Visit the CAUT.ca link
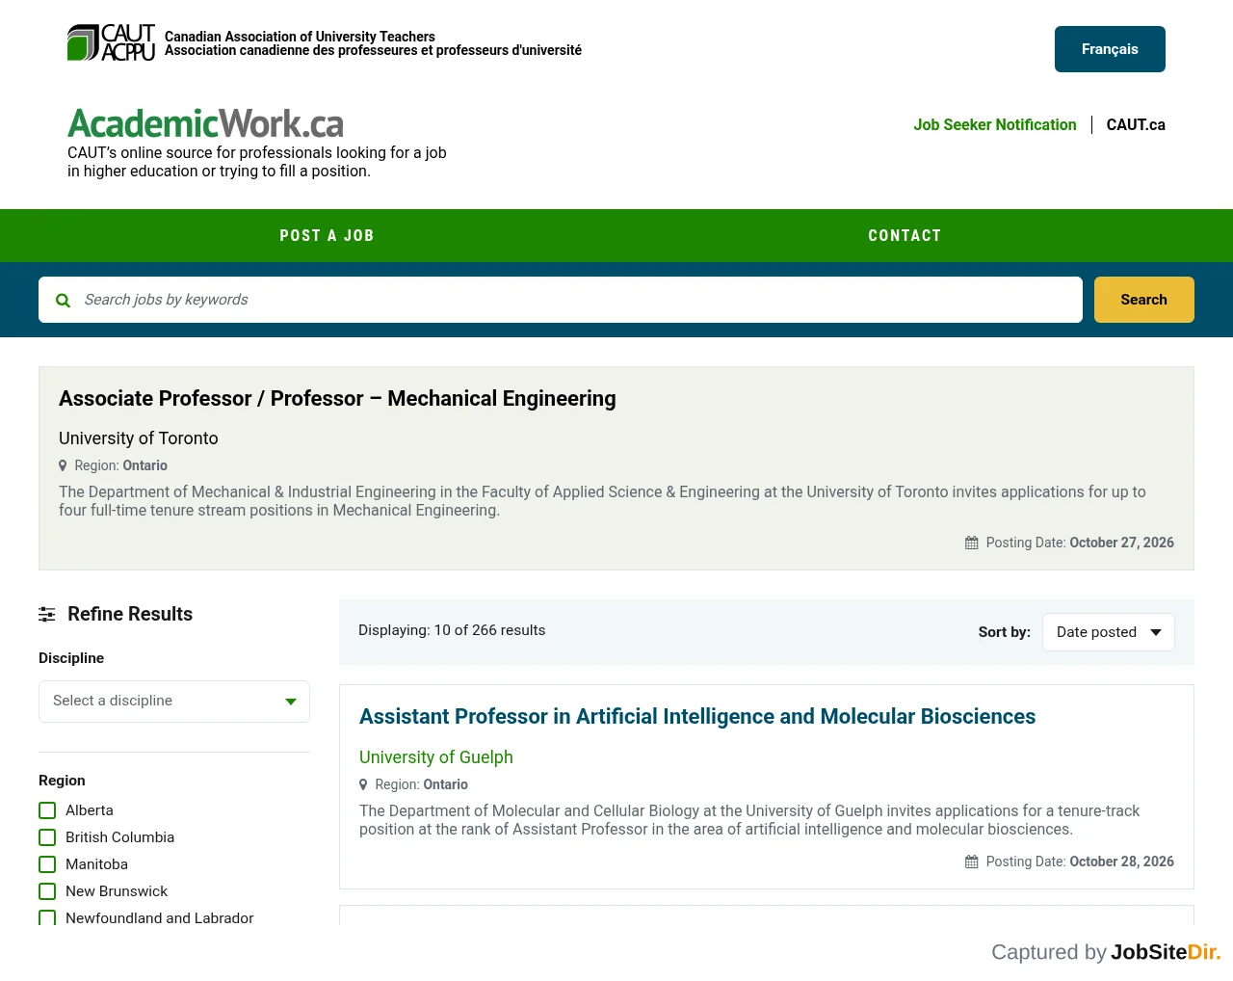The height and width of the screenshot is (981, 1233). tap(1136, 124)
